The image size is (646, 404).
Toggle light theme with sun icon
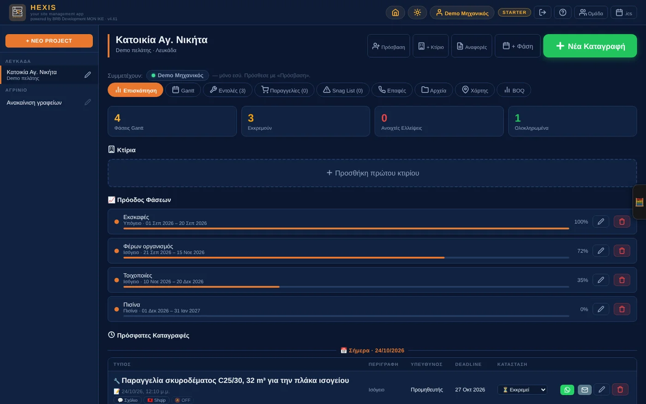(417, 12)
